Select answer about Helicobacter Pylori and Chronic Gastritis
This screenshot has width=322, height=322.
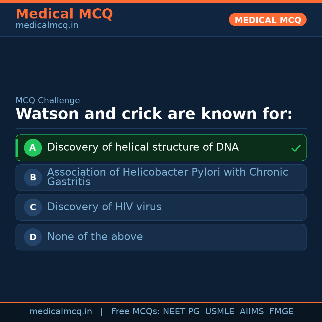coord(167,177)
